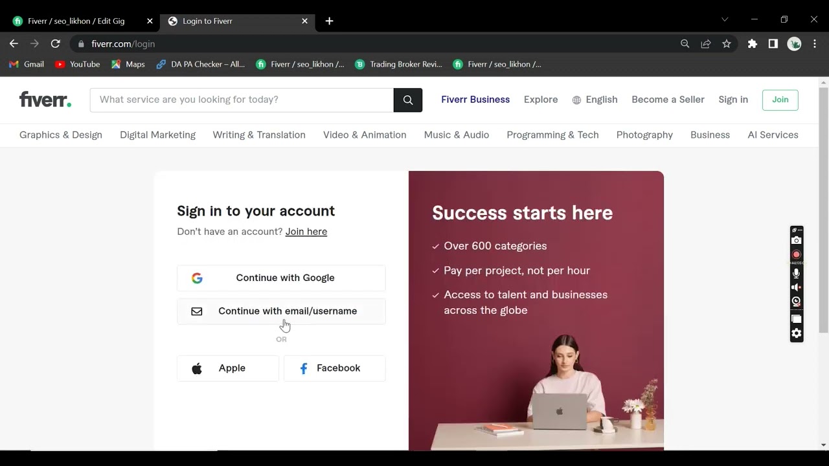Open the Business category
The height and width of the screenshot is (466, 829).
[x=710, y=135]
